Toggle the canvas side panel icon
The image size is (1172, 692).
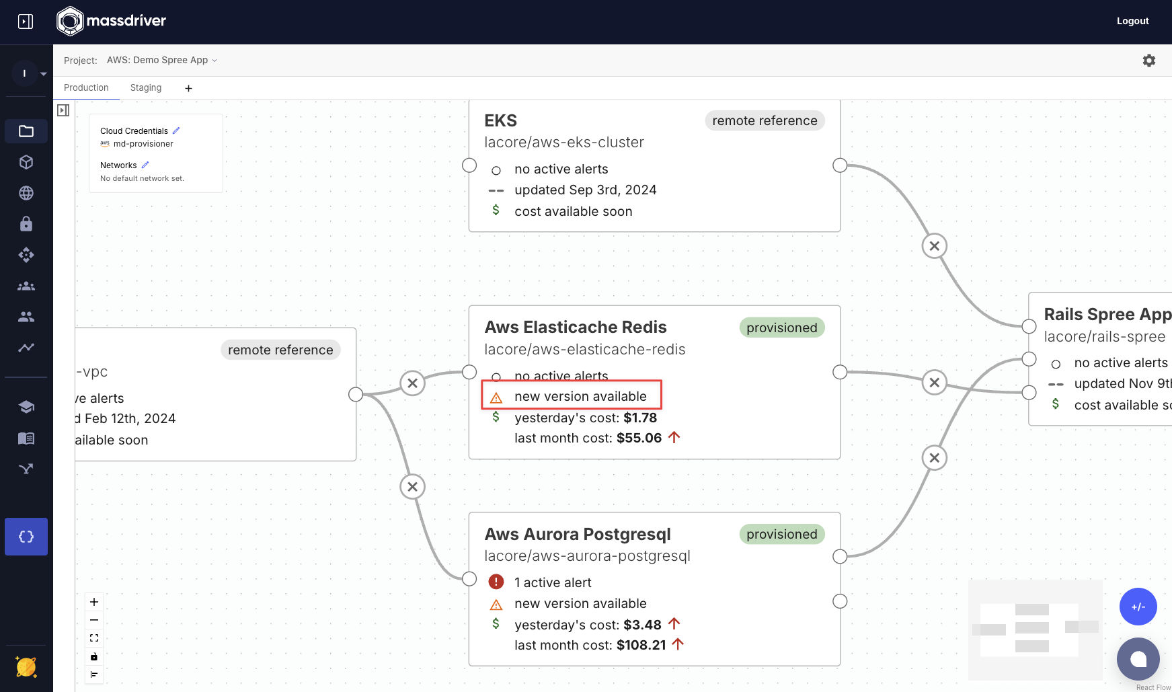point(63,110)
